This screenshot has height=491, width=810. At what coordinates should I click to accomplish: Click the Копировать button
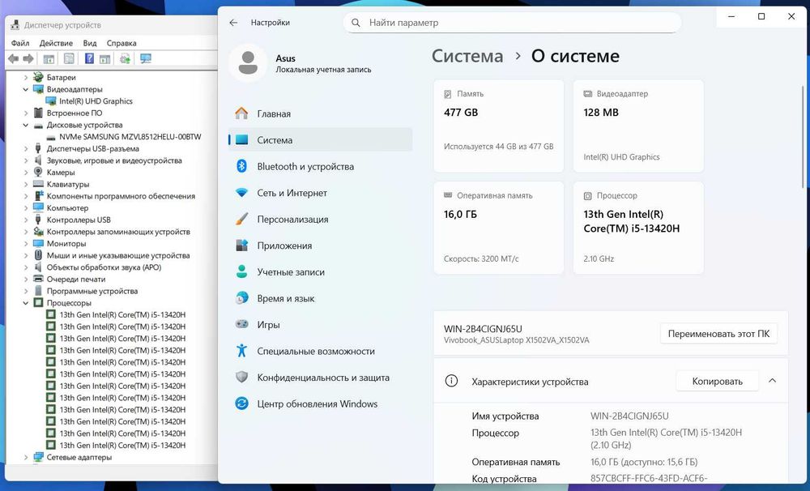click(x=717, y=382)
